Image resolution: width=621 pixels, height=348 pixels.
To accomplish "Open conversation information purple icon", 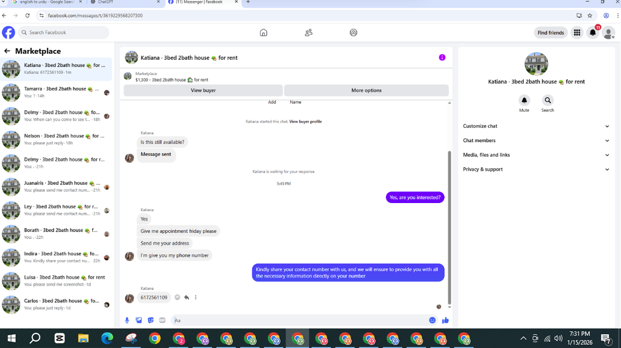I will (x=442, y=58).
